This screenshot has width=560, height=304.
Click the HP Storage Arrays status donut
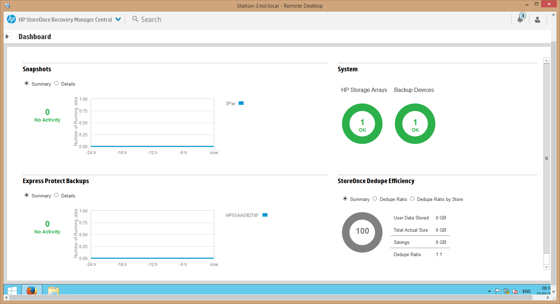[x=362, y=124]
